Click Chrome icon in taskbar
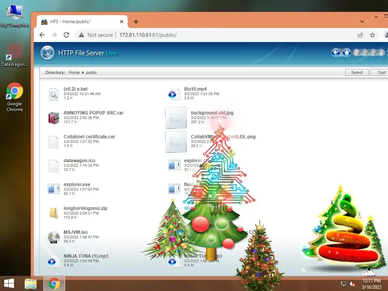 click(54, 283)
